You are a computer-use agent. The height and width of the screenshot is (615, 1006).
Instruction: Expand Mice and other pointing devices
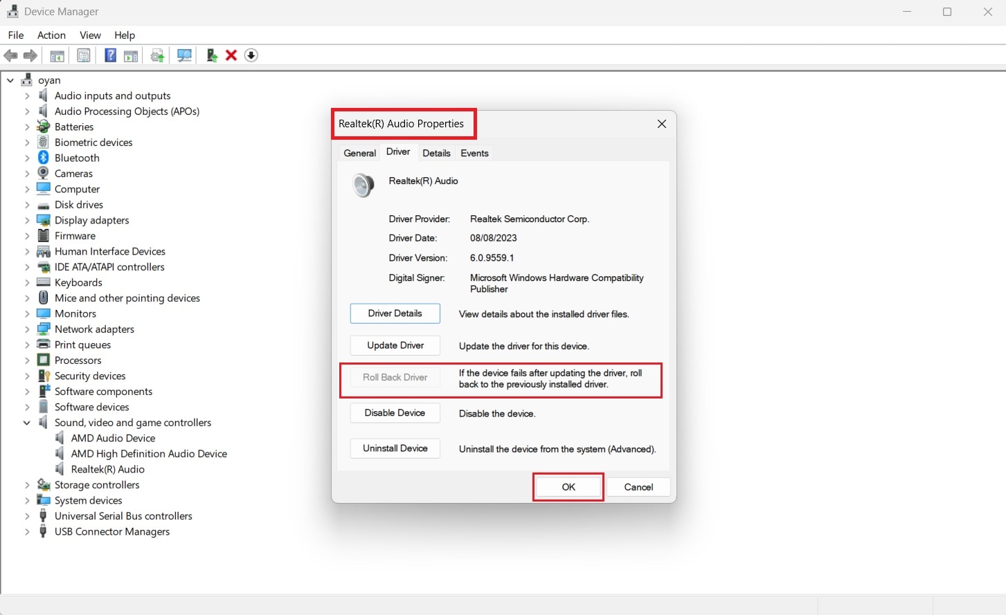pyautogui.click(x=27, y=298)
